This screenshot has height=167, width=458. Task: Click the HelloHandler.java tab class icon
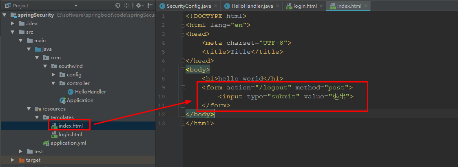tap(227, 6)
